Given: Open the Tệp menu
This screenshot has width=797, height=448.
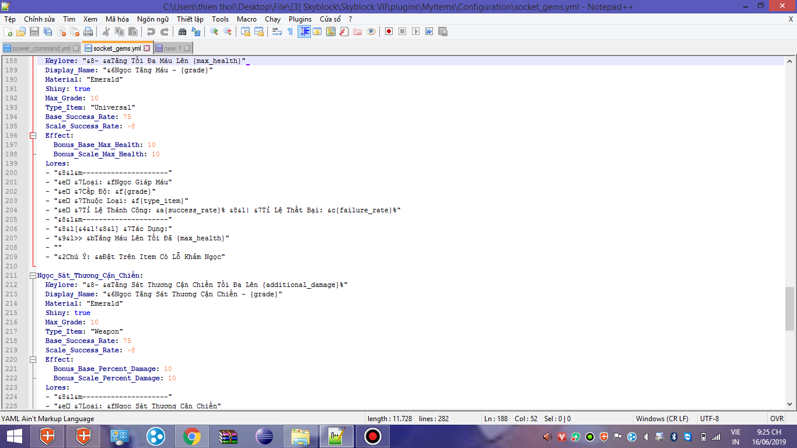Looking at the screenshot, I should click(10, 19).
